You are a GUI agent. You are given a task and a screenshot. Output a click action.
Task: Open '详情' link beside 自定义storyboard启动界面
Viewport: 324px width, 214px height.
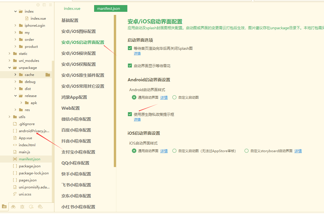coord(298,151)
